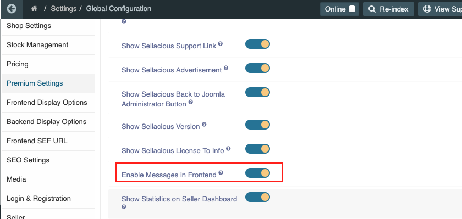
Task: Go to the home icon in breadcrumb
Action: 34,9
